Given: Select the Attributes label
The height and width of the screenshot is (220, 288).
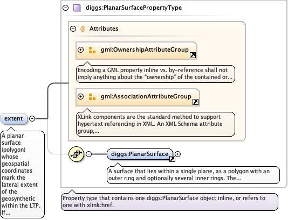Looking at the screenshot, I should pyautogui.click(x=104, y=29).
